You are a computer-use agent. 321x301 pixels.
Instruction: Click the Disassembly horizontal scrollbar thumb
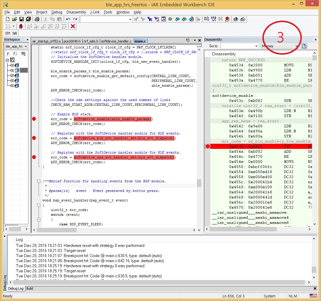[x=243, y=229]
